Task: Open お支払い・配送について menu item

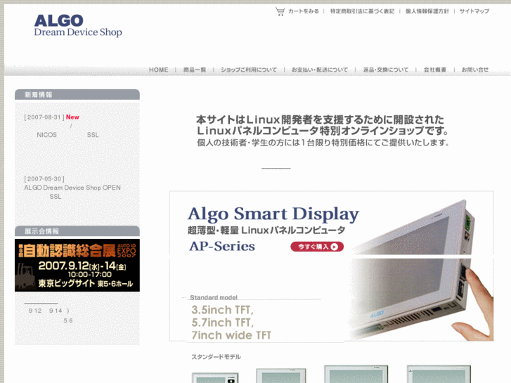Action: click(320, 70)
